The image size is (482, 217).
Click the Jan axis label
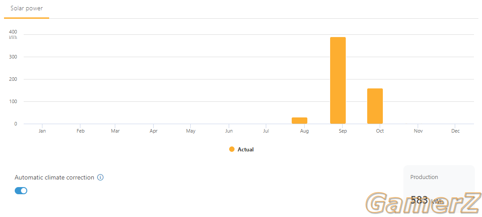click(x=42, y=131)
